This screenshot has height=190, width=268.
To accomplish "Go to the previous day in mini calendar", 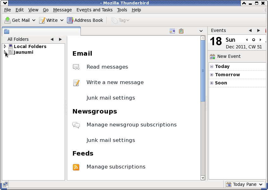I will [247, 40].
